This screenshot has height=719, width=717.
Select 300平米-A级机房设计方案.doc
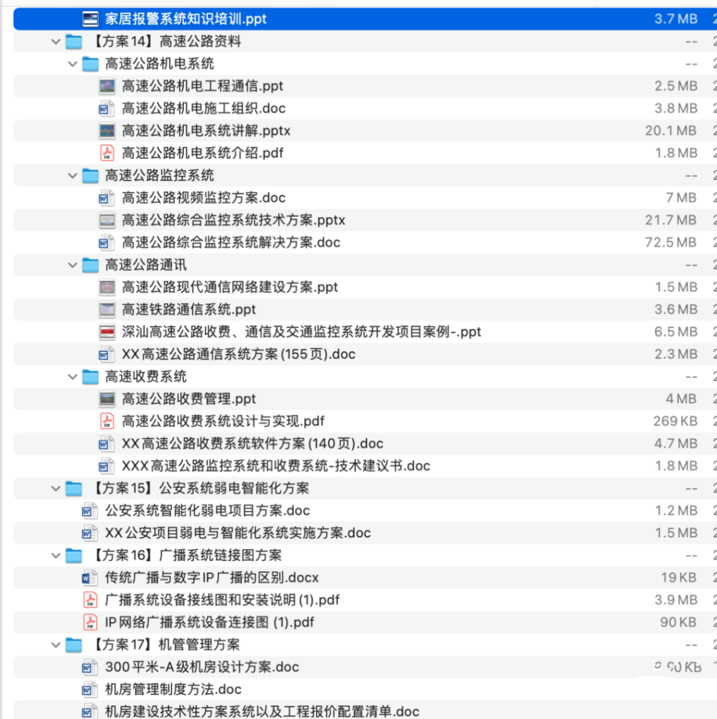190,667
